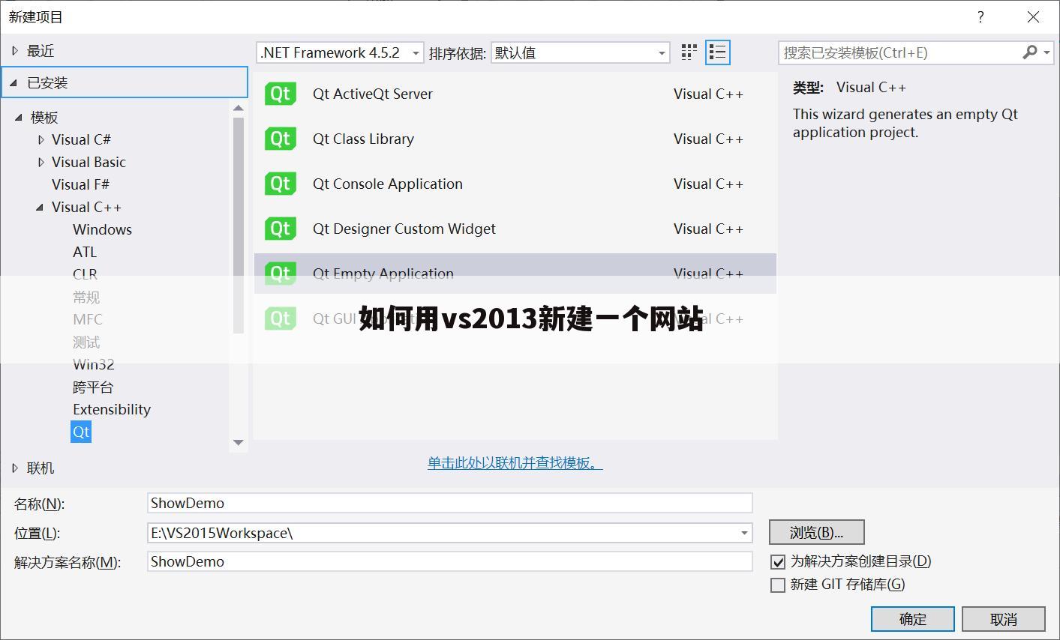Pick the Qt Designer Custom Widget icon
The width and height of the screenshot is (1060, 640).
(281, 229)
